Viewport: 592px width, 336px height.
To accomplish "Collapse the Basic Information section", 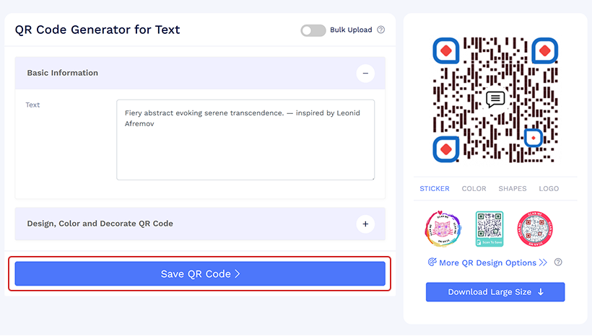I will pyautogui.click(x=365, y=73).
